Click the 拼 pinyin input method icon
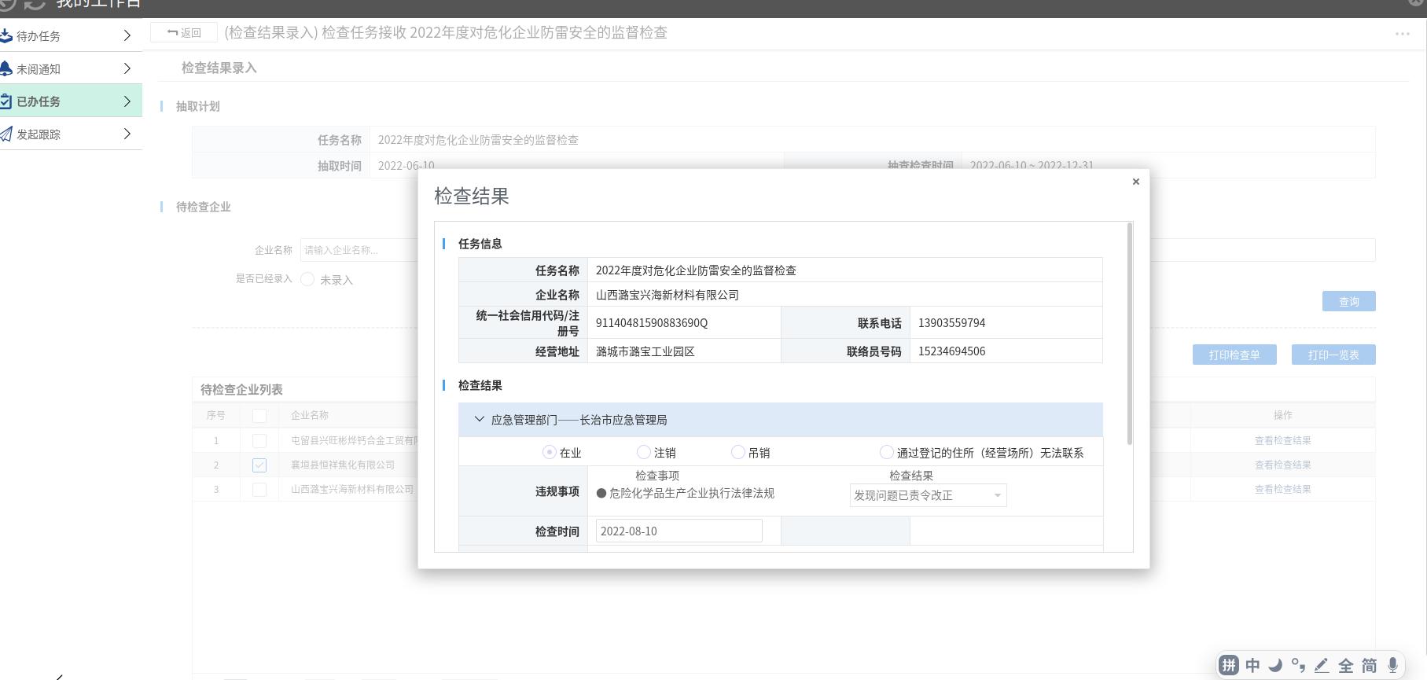 click(1228, 665)
